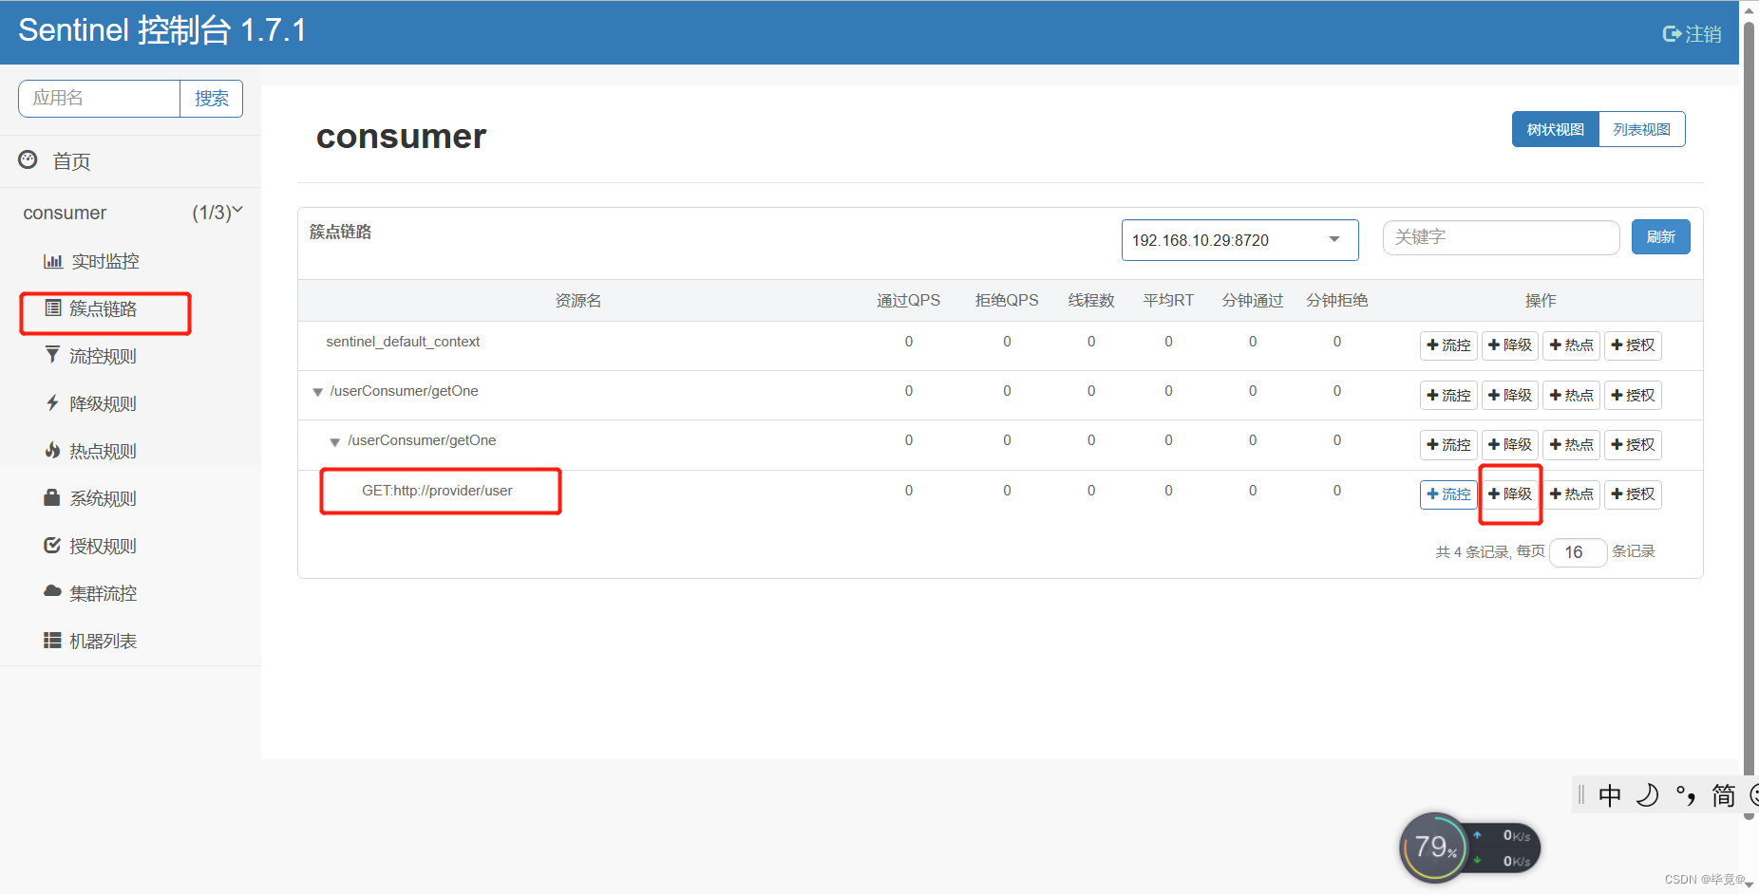1759x894 pixels.
Task: Click the table icon for 机器列表
Action: tap(52, 641)
